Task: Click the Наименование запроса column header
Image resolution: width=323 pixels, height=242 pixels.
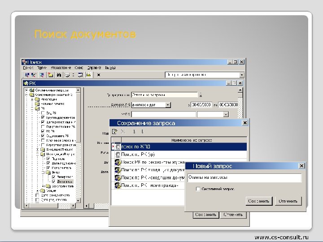Action: pyautogui.click(x=184, y=140)
